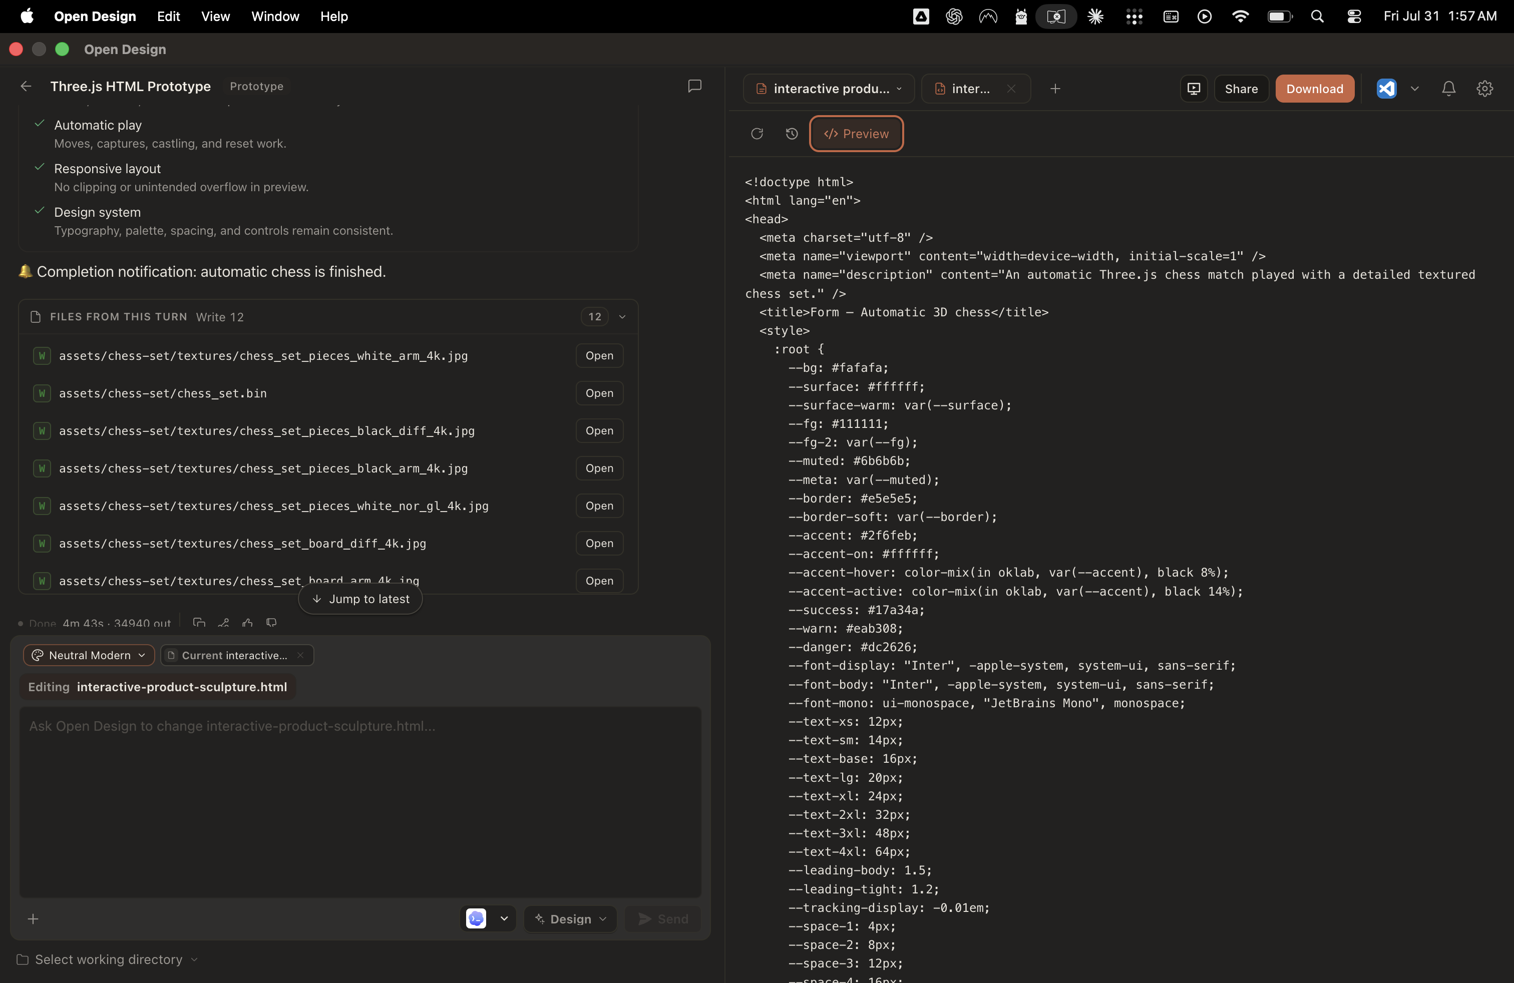The width and height of the screenshot is (1514, 983).
Task: Click the purple agent icon near Send
Action: click(x=476, y=919)
